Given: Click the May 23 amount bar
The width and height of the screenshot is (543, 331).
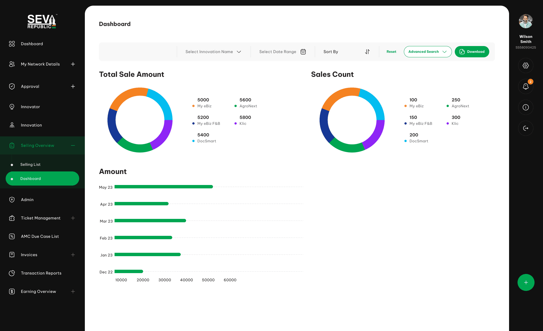Looking at the screenshot, I should (x=164, y=187).
